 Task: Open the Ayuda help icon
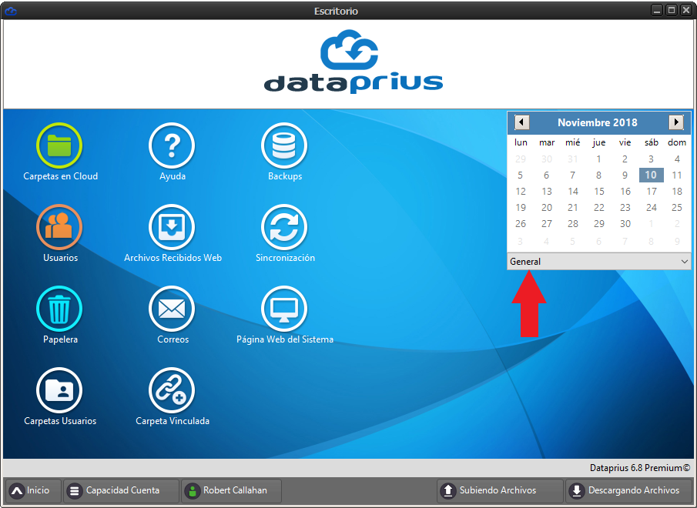tap(172, 145)
